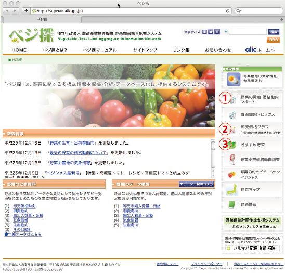The image size is (285, 273).
Task: Open 野菜の需給・価格動向レポート sidebar item
Action: 252,99
